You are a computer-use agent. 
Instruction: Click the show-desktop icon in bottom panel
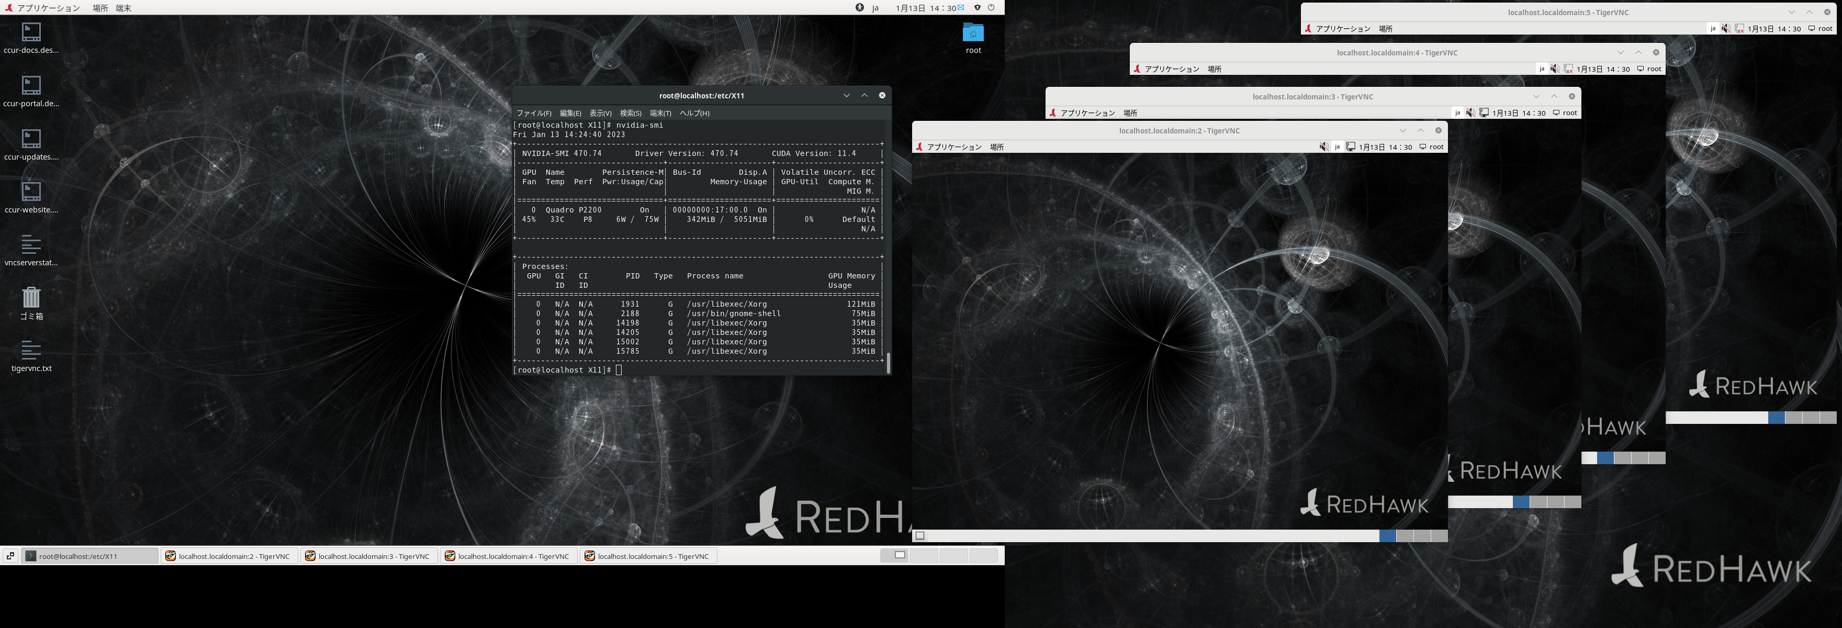coord(10,556)
